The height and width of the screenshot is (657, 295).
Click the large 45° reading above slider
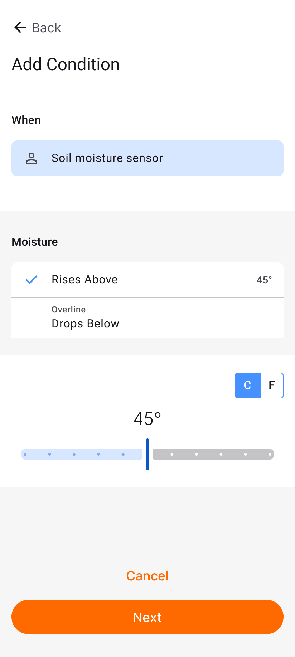(x=147, y=419)
